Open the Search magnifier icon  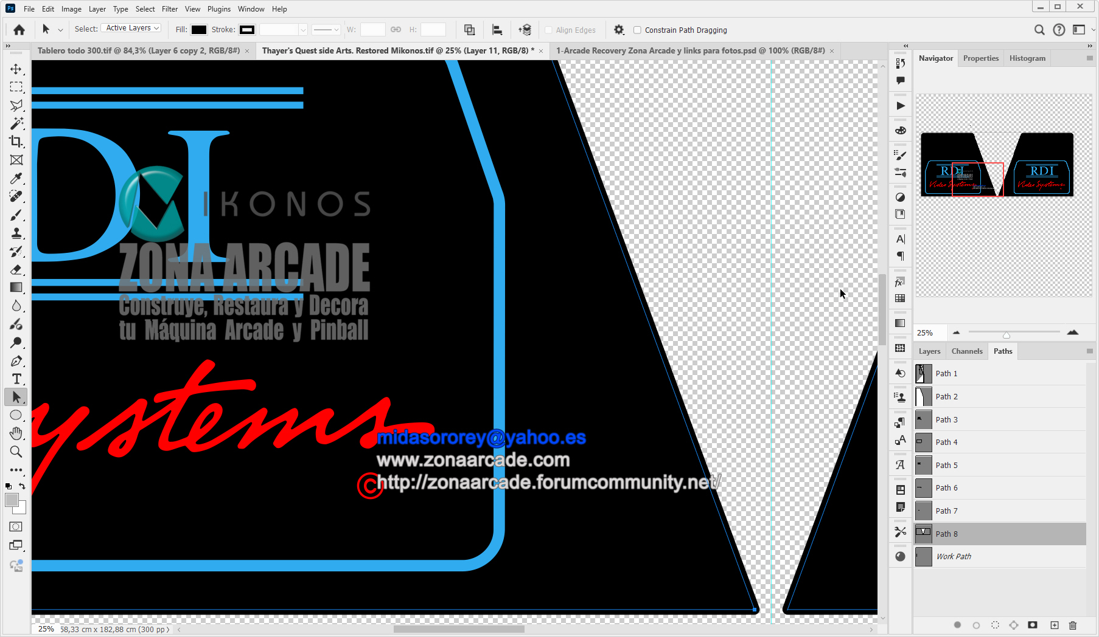pos(1039,30)
